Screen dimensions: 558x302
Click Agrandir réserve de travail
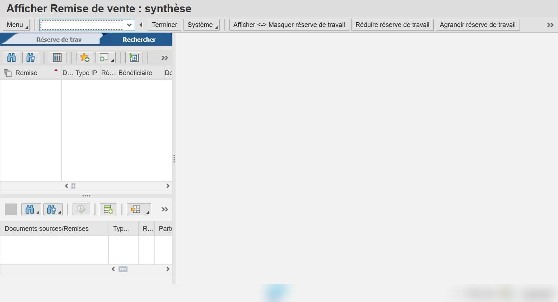click(478, 25)
